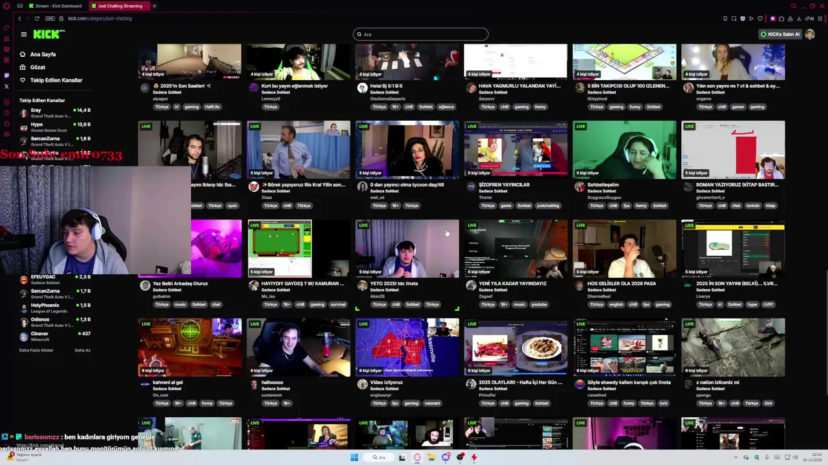Click browser snapshot icon in toolbar
Screen dimensions: 828x465
[x=734, y=18]
